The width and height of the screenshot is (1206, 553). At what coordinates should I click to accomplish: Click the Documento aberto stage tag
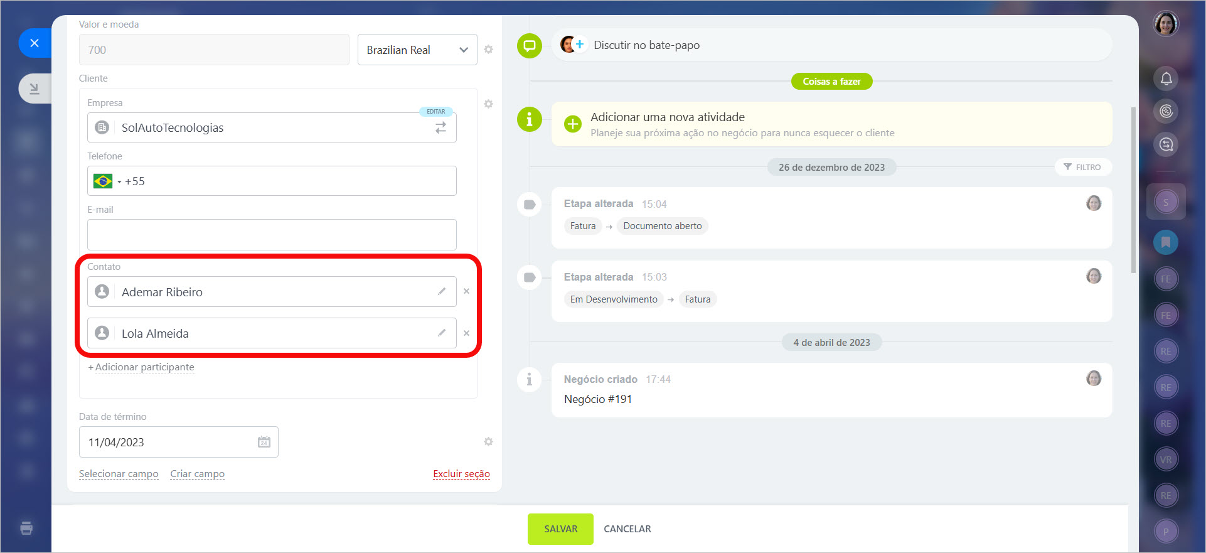[663, 226]
